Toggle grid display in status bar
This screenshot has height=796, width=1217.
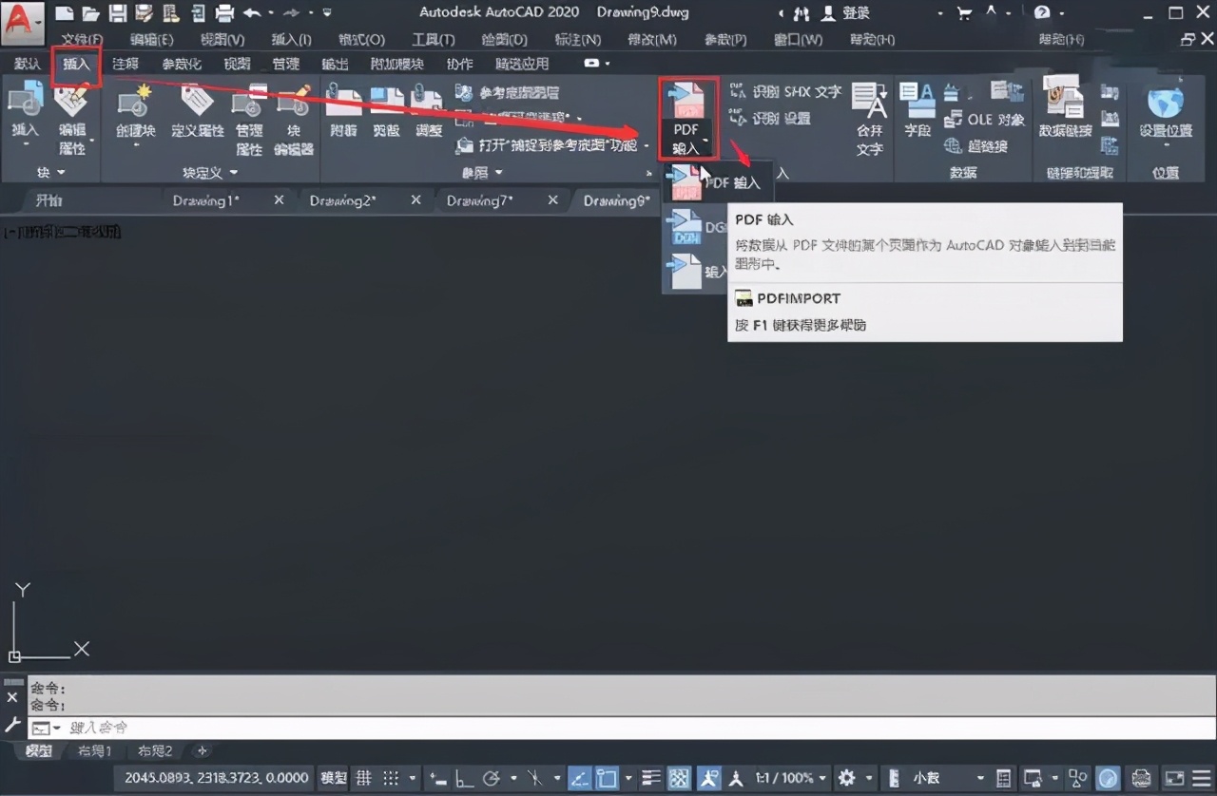tap(364, 778)
